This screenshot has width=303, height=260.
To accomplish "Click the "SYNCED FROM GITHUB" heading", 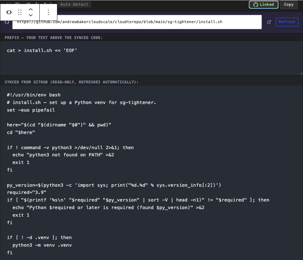I will [71, 82].
